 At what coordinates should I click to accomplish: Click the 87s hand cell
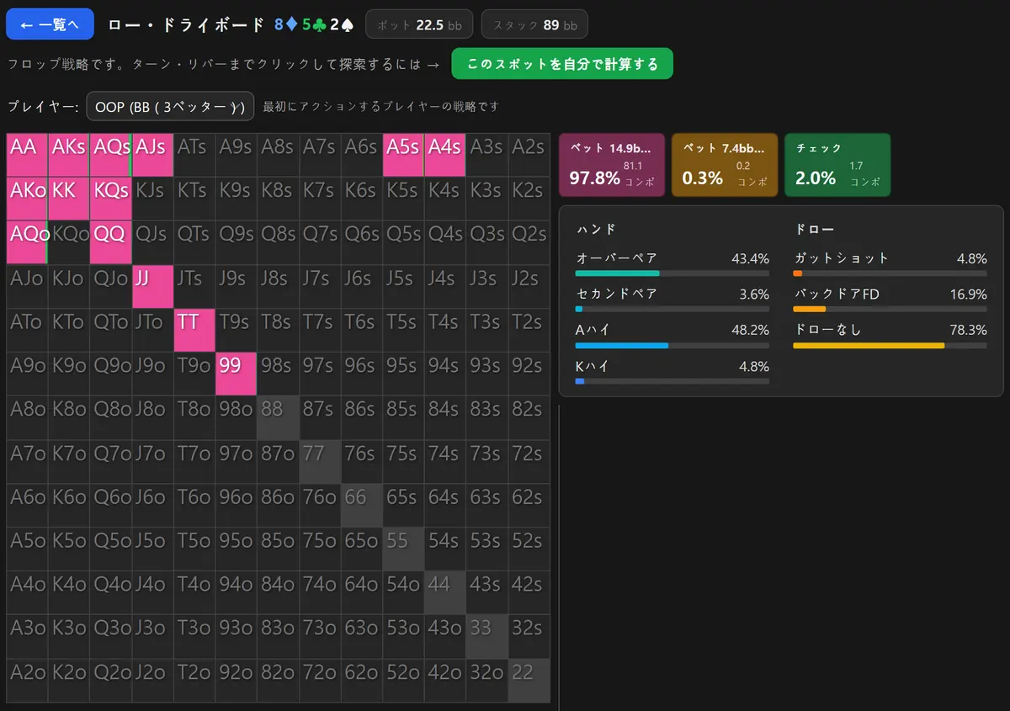[320, 417]
